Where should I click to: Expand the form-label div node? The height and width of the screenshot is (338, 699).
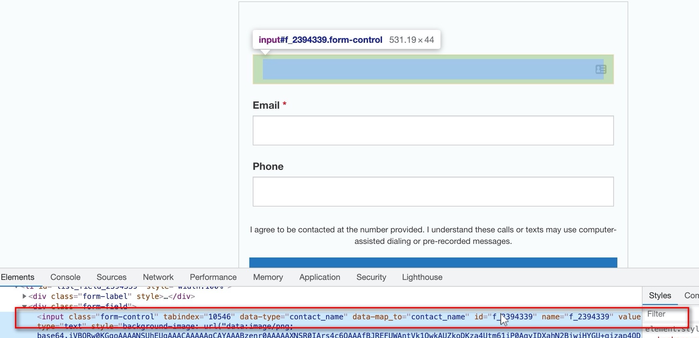[24, 296]
